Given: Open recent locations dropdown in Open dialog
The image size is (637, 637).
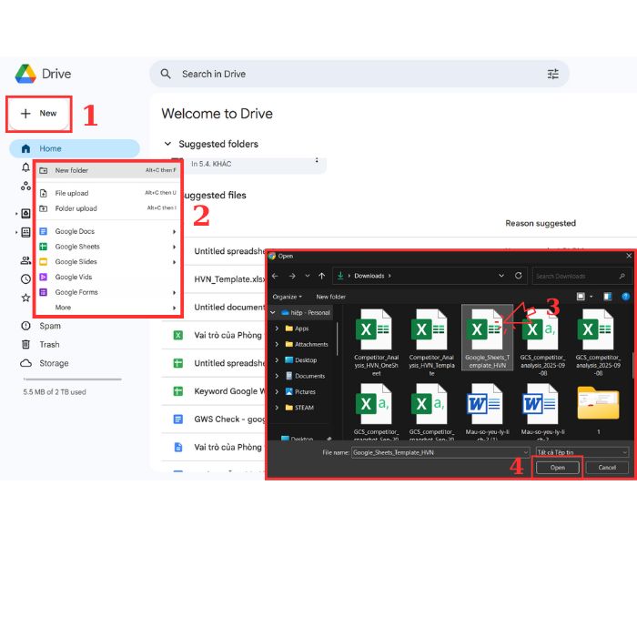Looking at the screenshot, I should click(x=308, y=277).
